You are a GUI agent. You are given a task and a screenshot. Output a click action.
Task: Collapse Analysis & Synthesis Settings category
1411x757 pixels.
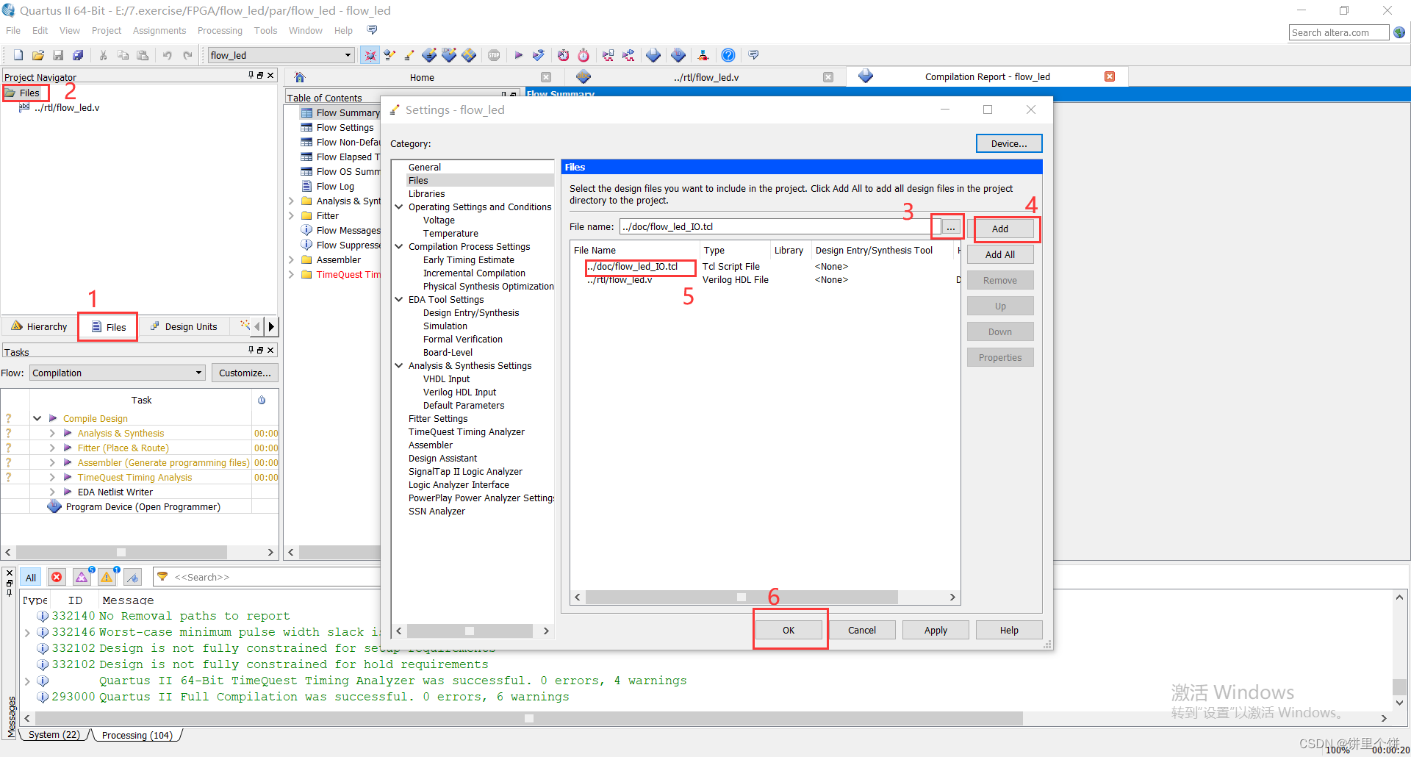click(399, 365)
